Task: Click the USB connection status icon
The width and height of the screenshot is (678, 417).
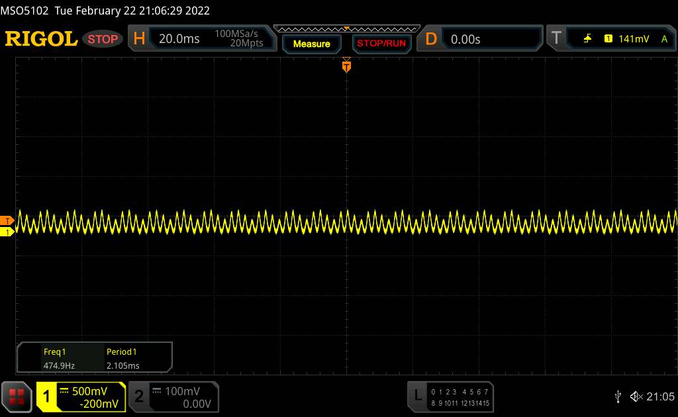Action: pyautogui.click(x=618, y=396)
